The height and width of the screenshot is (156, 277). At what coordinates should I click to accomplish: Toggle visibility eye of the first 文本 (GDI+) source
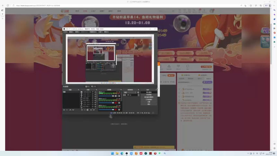coord(92,94)
